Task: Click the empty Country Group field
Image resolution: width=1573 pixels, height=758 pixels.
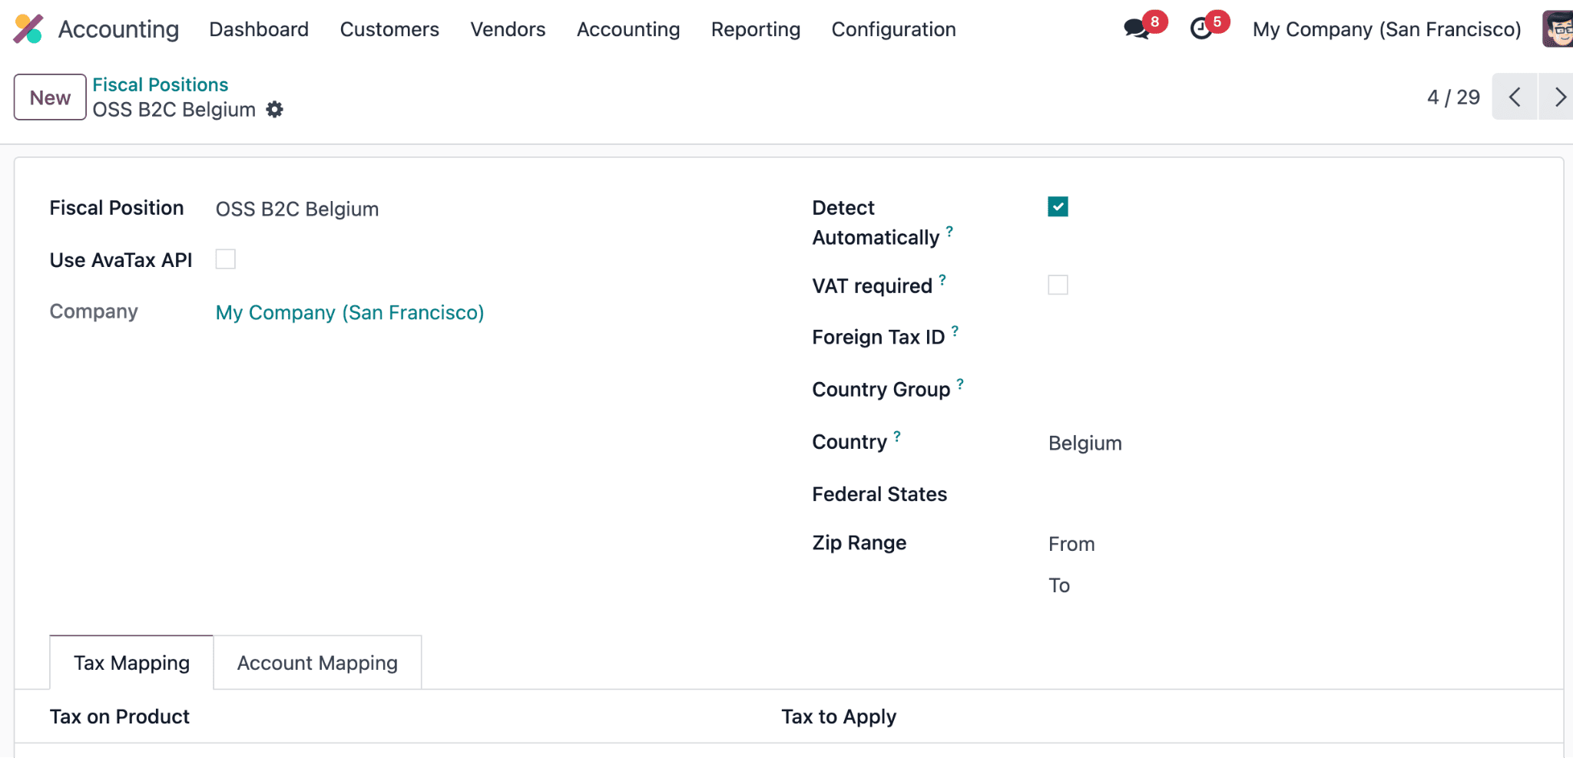Action: pos(1288,390)
